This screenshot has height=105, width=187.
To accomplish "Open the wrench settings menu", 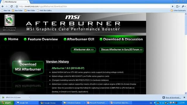I will [183, 6].
